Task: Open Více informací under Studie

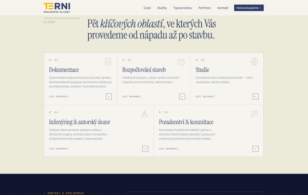Action: click(205, 96)
